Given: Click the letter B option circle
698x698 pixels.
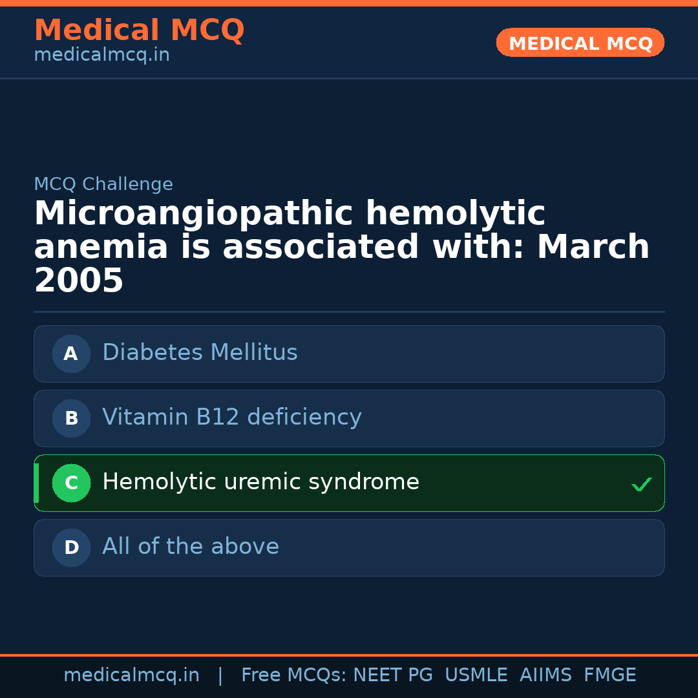Looking at the screenshot, I should (x=71, y=418).
